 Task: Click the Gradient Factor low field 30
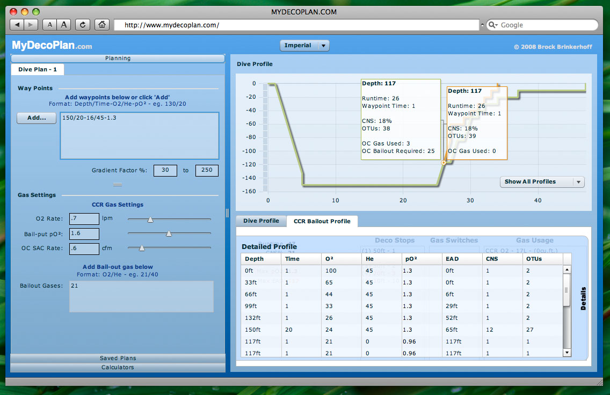point(165,170)
